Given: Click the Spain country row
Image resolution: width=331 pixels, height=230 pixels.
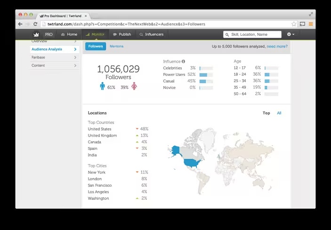Looking at the screenshot, I should click(x=118, y=148).
